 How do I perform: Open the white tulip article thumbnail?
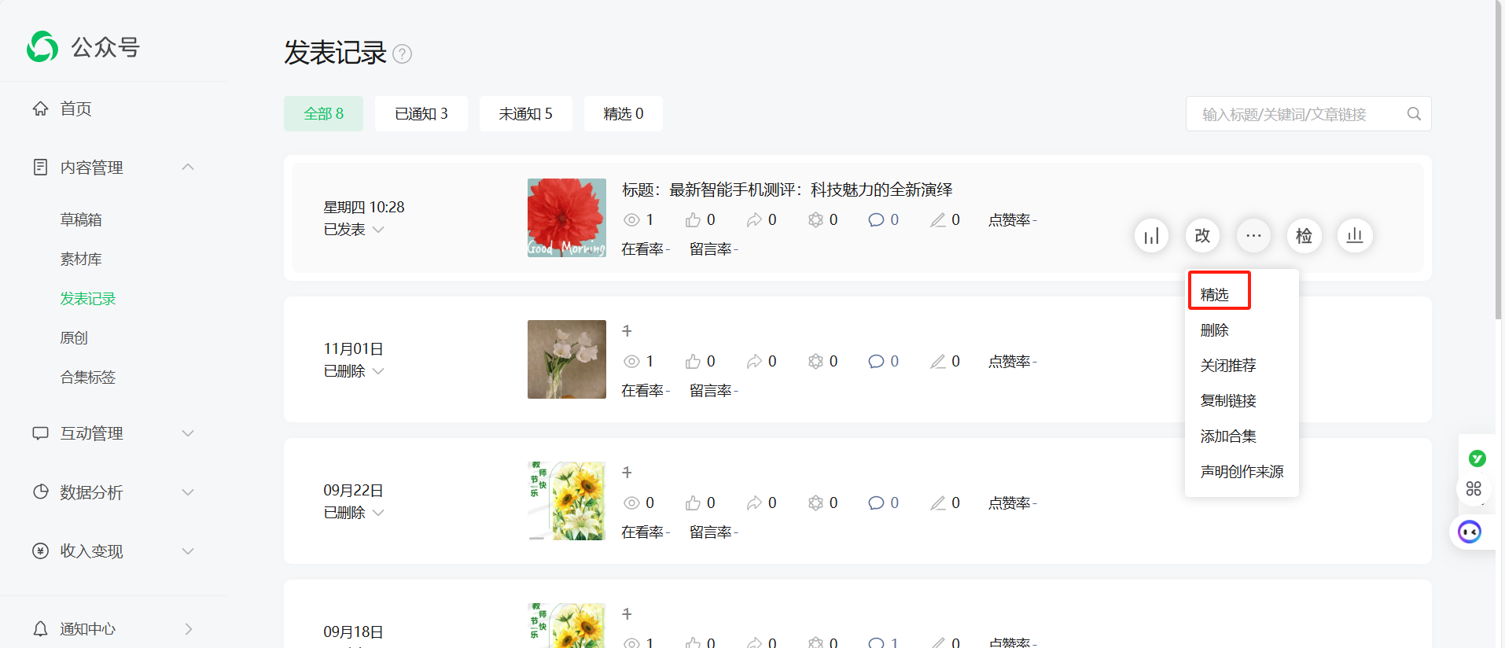click(567, 359)
